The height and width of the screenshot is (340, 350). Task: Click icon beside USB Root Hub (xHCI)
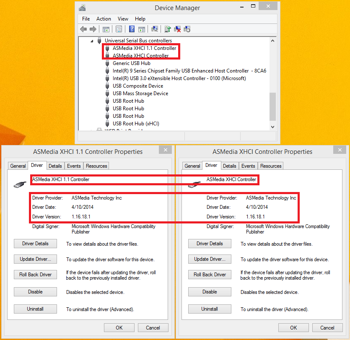pos(107,124)
